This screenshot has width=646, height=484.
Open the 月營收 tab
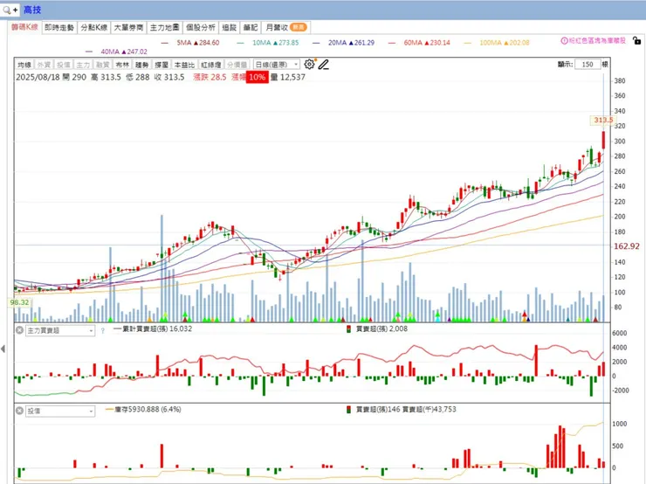pos(286,27)
